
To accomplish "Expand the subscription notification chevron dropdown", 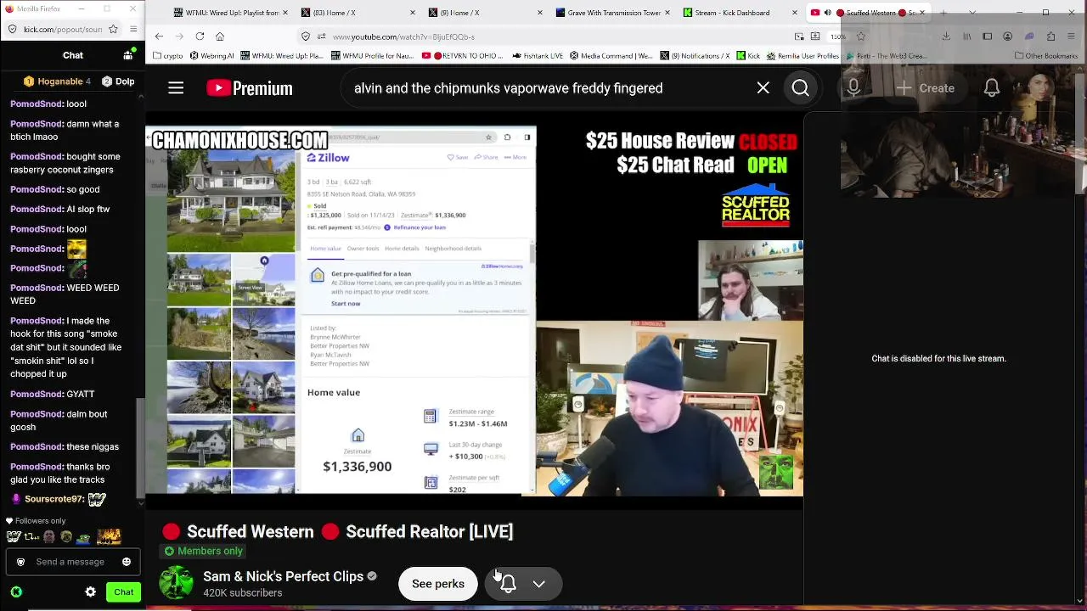I will (x=538, y=584).
